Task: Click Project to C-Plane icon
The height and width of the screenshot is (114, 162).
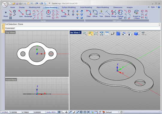Action: (x=137, y=15)
